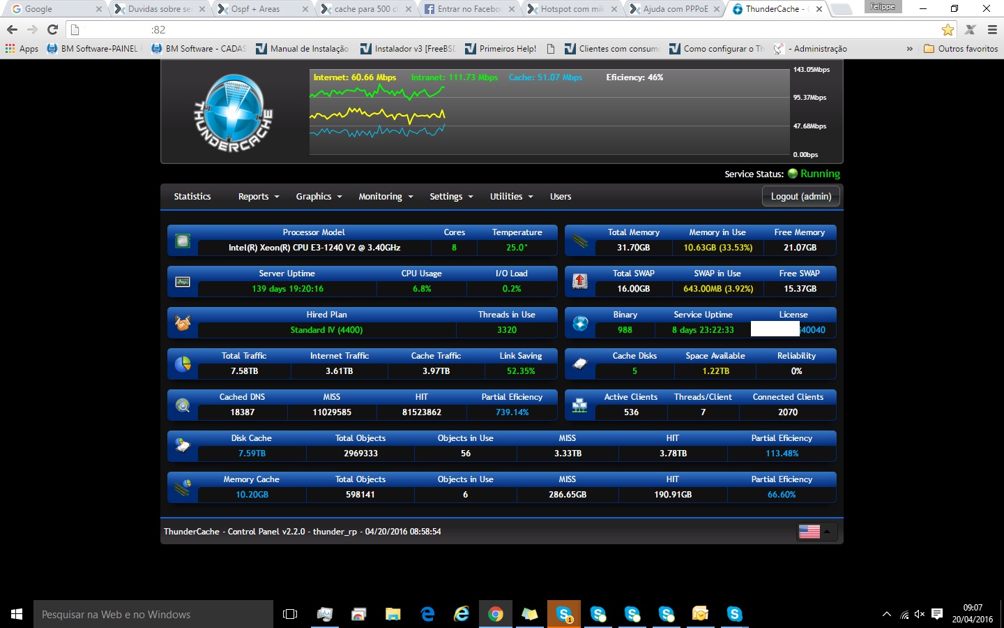Image resolution: width=1004 pixels, height=628 pixels.
Task: Click the Total SWAP arrow icon
Action: 580,281
